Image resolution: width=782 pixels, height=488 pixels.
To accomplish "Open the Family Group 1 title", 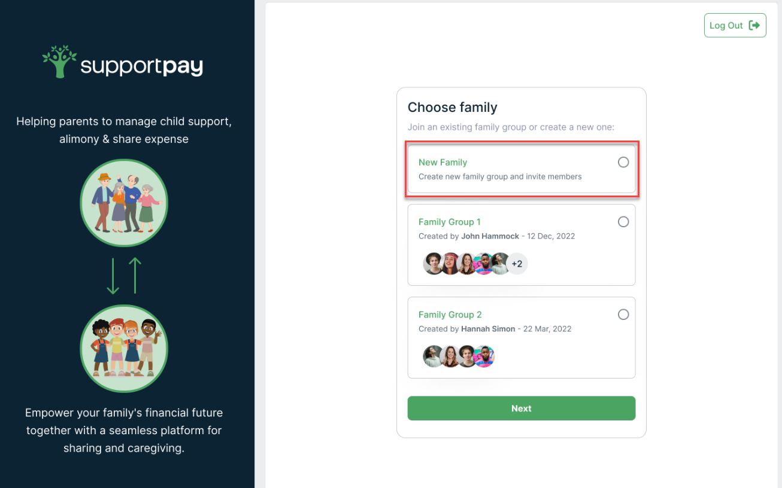I will (x=449, y=222).
